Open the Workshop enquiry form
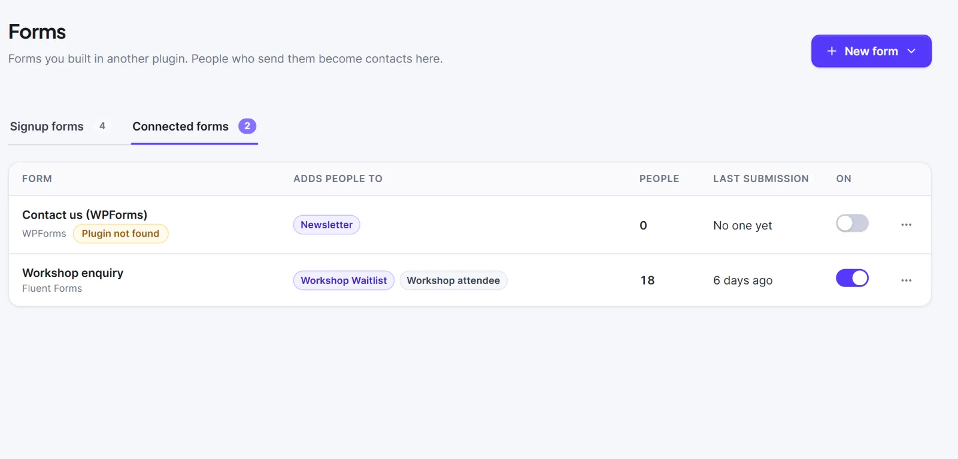This screenshot has width=958, height=459. click(72, 273)
